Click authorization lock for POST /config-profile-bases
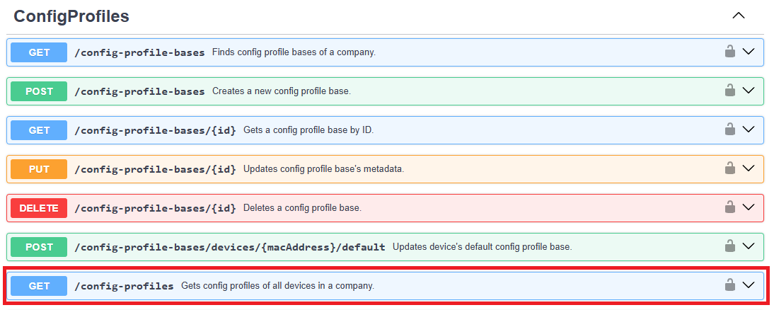The width and height of the screenshot is (774, 310). (729, 91)
